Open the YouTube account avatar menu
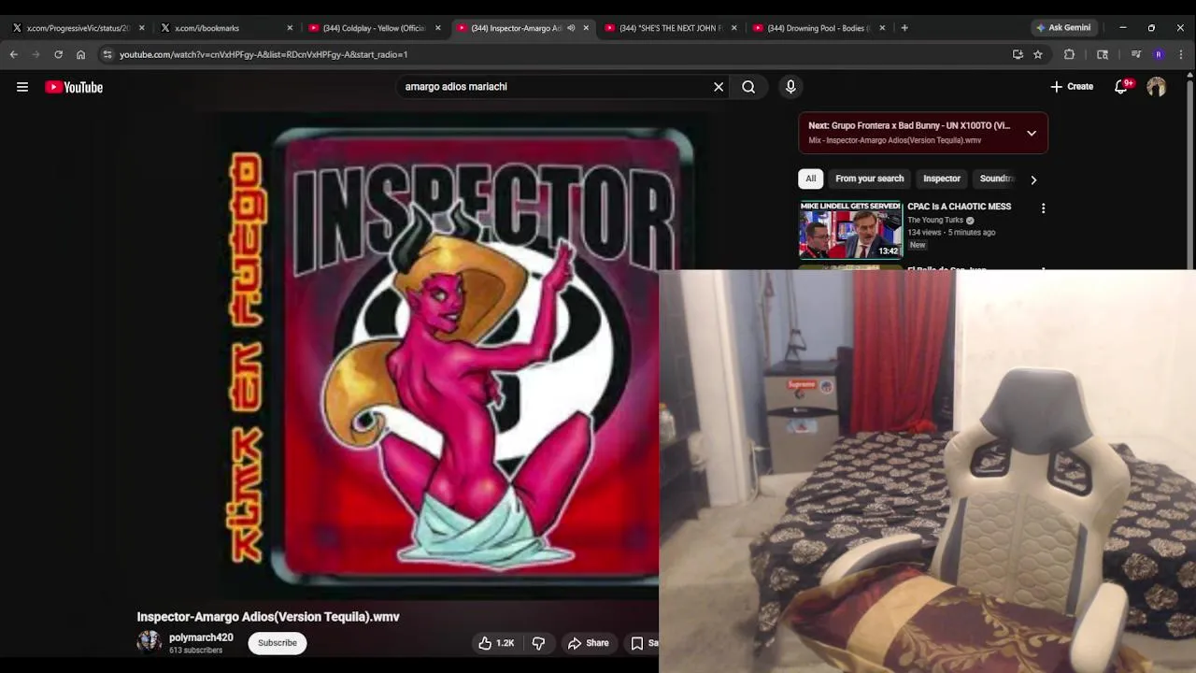Screen dimensions: 1196x673 [1157, 87]
